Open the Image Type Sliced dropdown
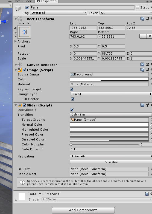152x214 pixels. click(111, 94)
